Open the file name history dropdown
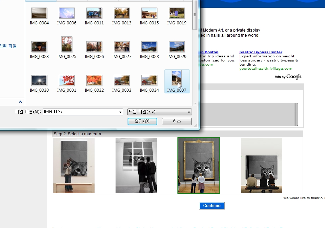Viewport: 325px width, 228px height. pos(120,112)
